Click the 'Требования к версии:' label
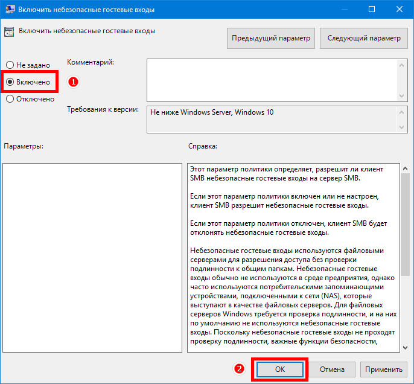This screenshot has width=414, height=384. [103, 109]
